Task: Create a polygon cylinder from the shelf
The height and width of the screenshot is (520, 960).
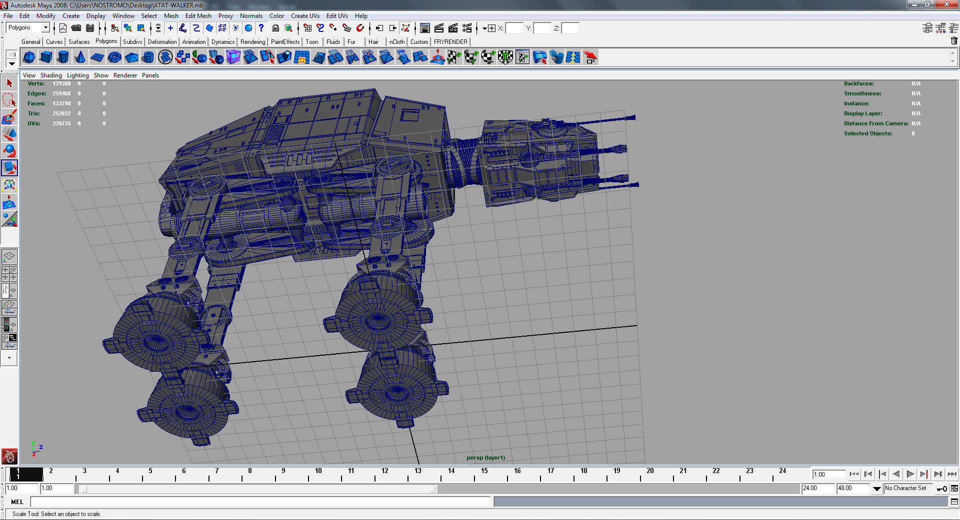Action: click(x=63, y=57)
